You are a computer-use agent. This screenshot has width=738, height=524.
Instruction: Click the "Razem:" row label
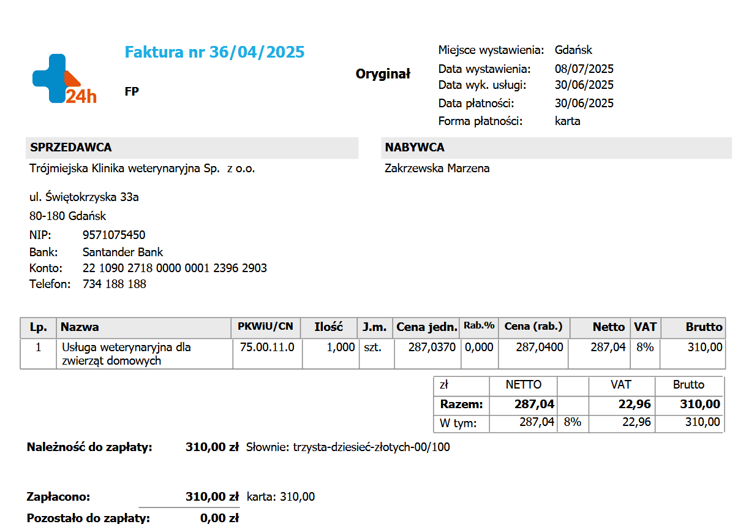tap(462, 404)
